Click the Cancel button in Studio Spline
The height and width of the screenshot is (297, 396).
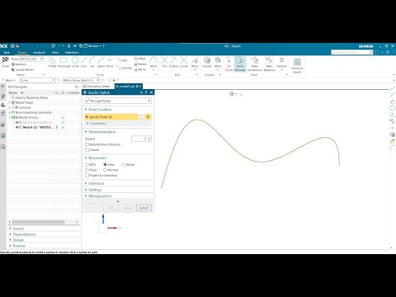144,208
